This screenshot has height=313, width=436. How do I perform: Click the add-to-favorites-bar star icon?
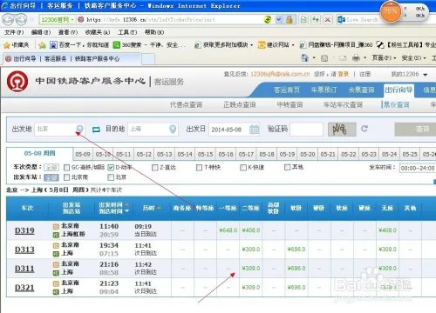tap(42, 45)
